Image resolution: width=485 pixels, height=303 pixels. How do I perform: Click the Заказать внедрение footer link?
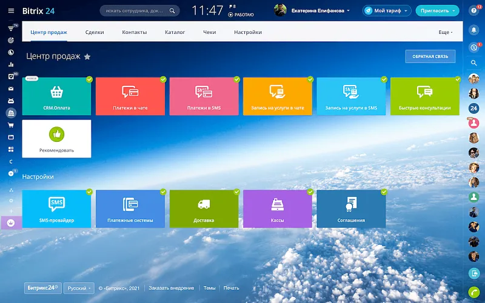172,288
